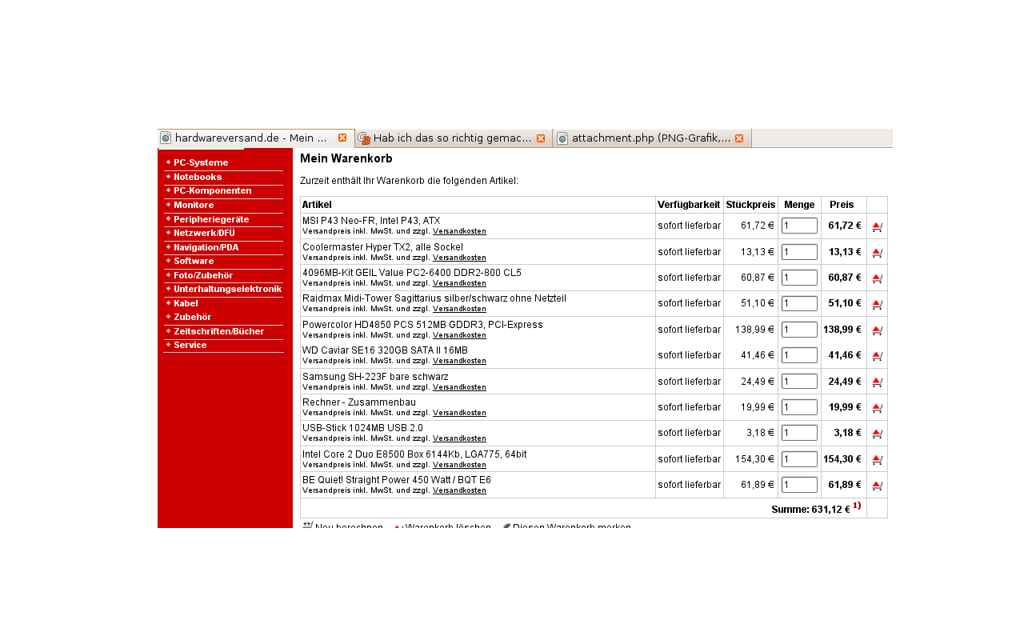Open Versandkosten link under USB-Stick 1024MB
The image size is (1024, 640).
[x=459, y=438]
